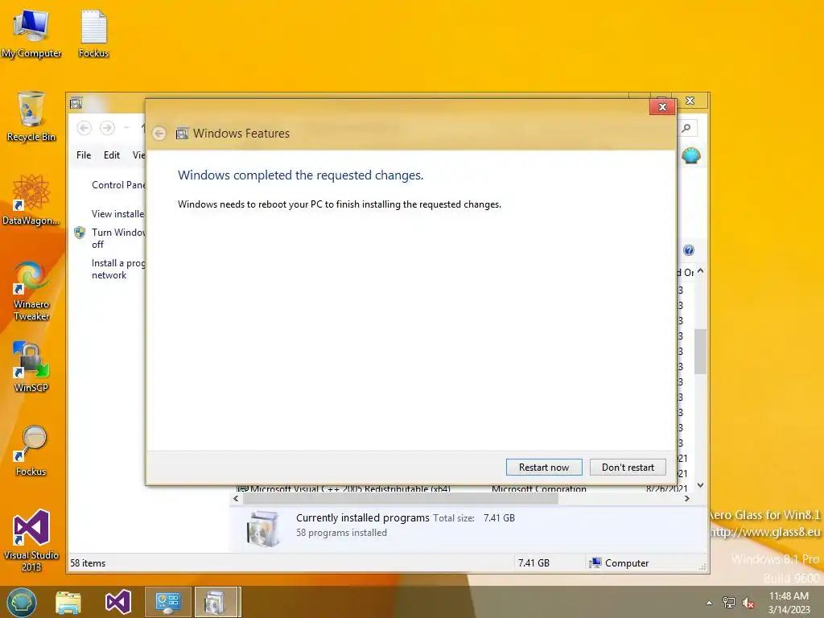Viewport: 824px width, 618px height.
Task: Click the shell logo icon in menu bar
Action: coord(691,155)
